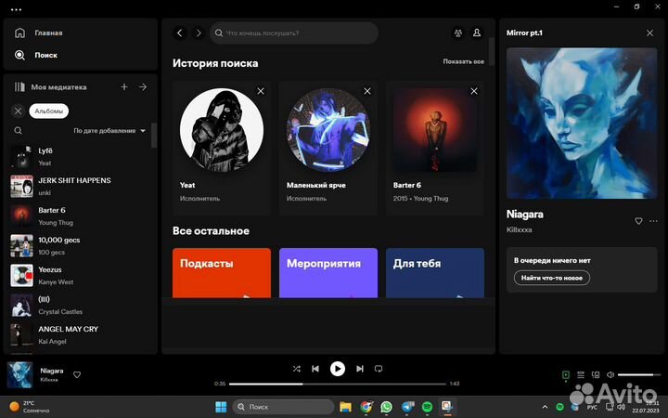Open WhatsApp from taskbar

click(386, 407)
